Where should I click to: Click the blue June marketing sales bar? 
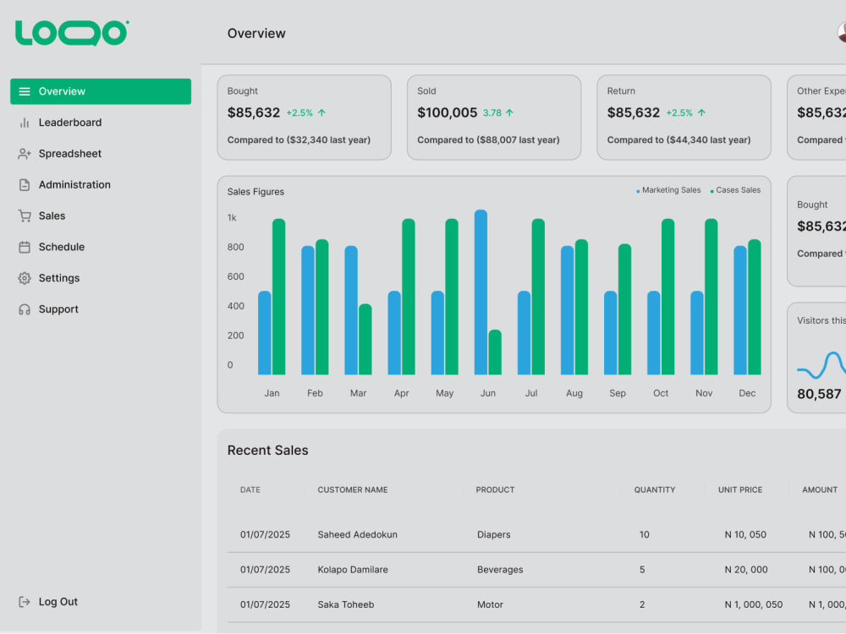point(481,292)
